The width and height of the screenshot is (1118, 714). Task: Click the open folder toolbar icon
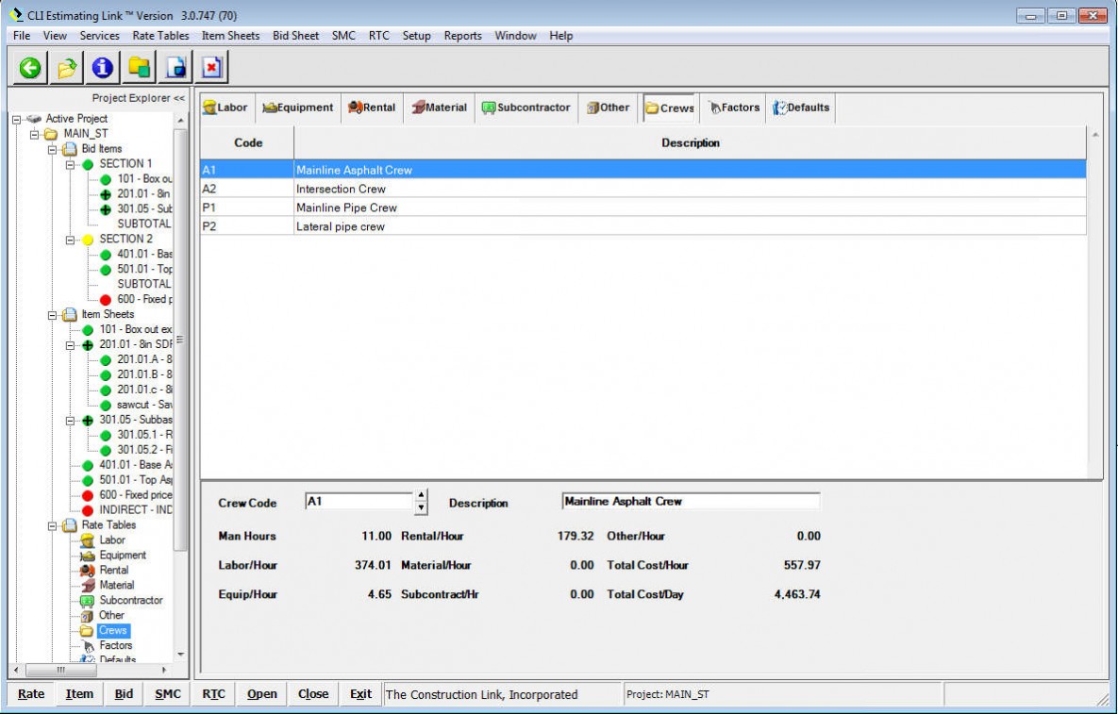(66, 69)
